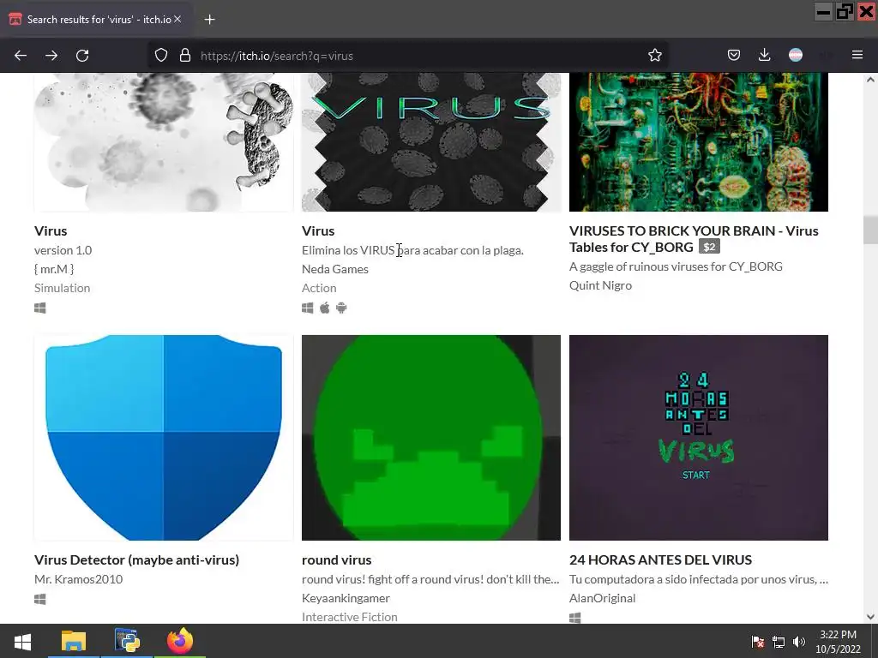
Task: Open the Virus by { mr.M } game title
Action: click(x=51, y=231)
